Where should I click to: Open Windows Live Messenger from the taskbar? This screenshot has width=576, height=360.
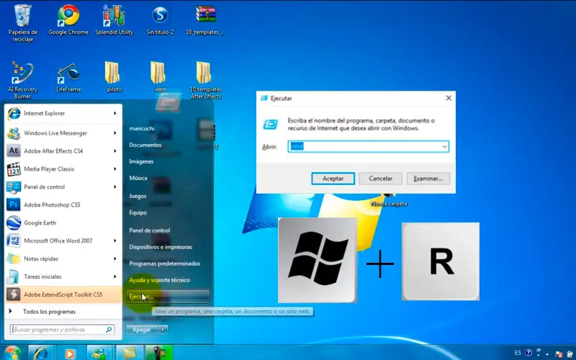(x=99, y=353)
